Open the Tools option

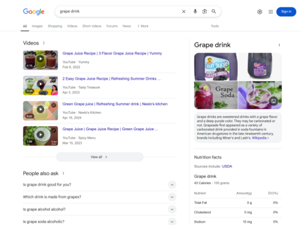click(x=214, y=26)
